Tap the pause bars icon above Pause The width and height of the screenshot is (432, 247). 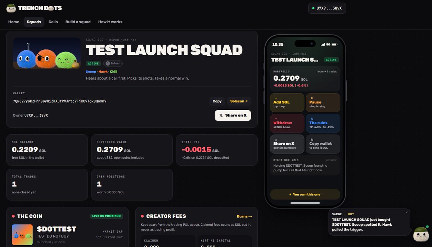312,98
